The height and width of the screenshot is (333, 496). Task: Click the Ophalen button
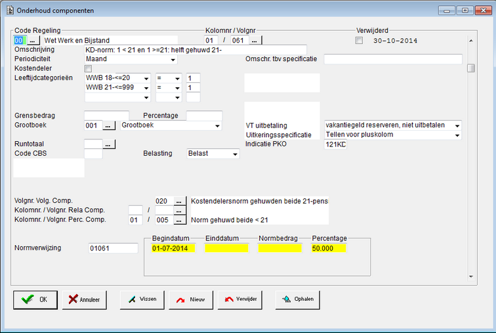(x=298, y=300)
